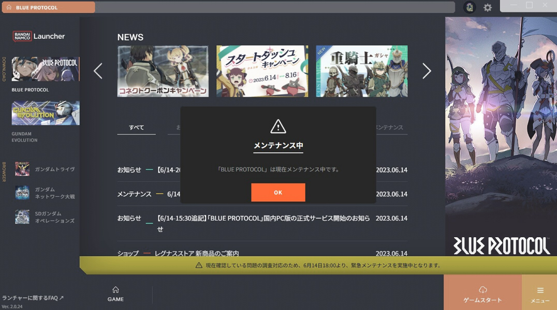Viewport: 557px width, 310px height.
Task: Select the GUNDAM EVOLUTION game thumbnail
Action: point(46,113)
